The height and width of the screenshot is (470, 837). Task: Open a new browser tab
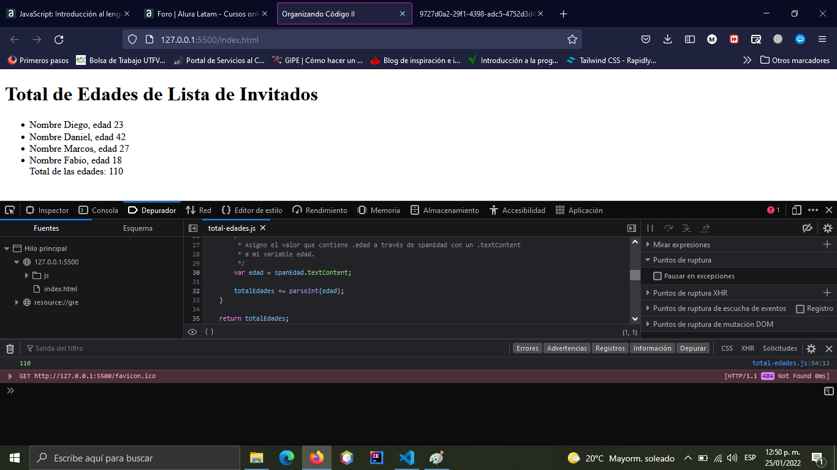point(564,13)
